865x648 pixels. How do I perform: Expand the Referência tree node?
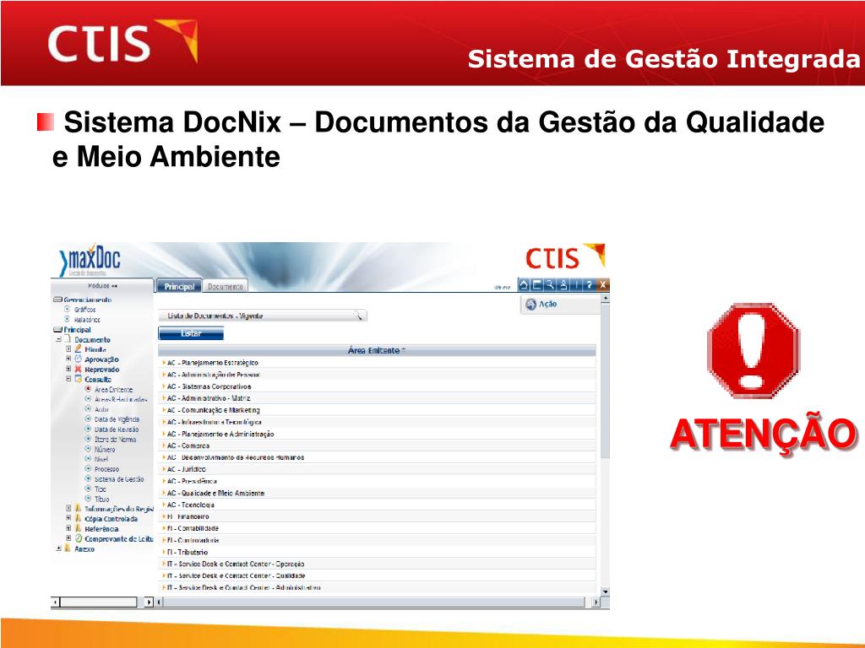68,528
